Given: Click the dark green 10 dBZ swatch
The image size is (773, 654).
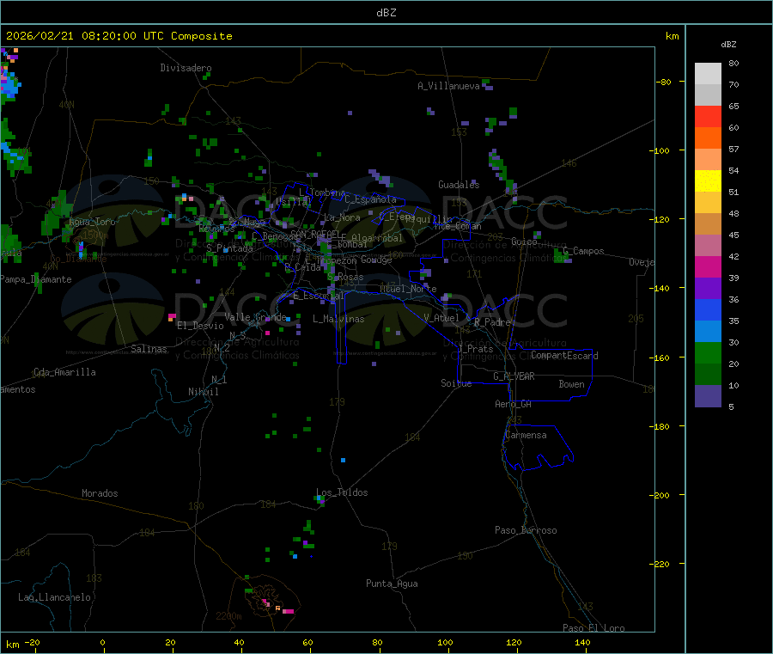Looking at the screenshot, I should pyautogui.click(x=708, y=375).
